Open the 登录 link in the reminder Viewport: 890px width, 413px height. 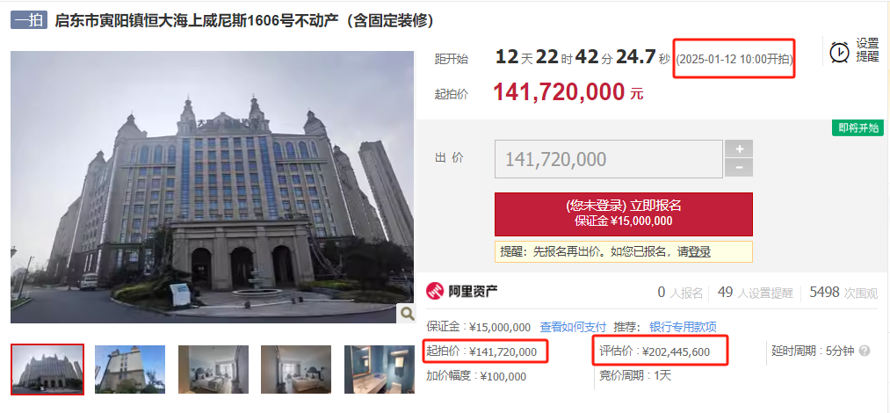[699, 252]
